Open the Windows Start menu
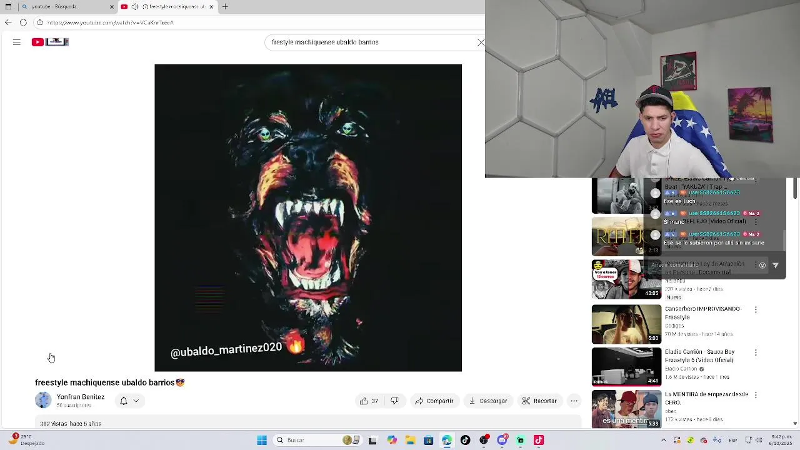The width and height of the screenshot is (800, 450). point(262,440)
